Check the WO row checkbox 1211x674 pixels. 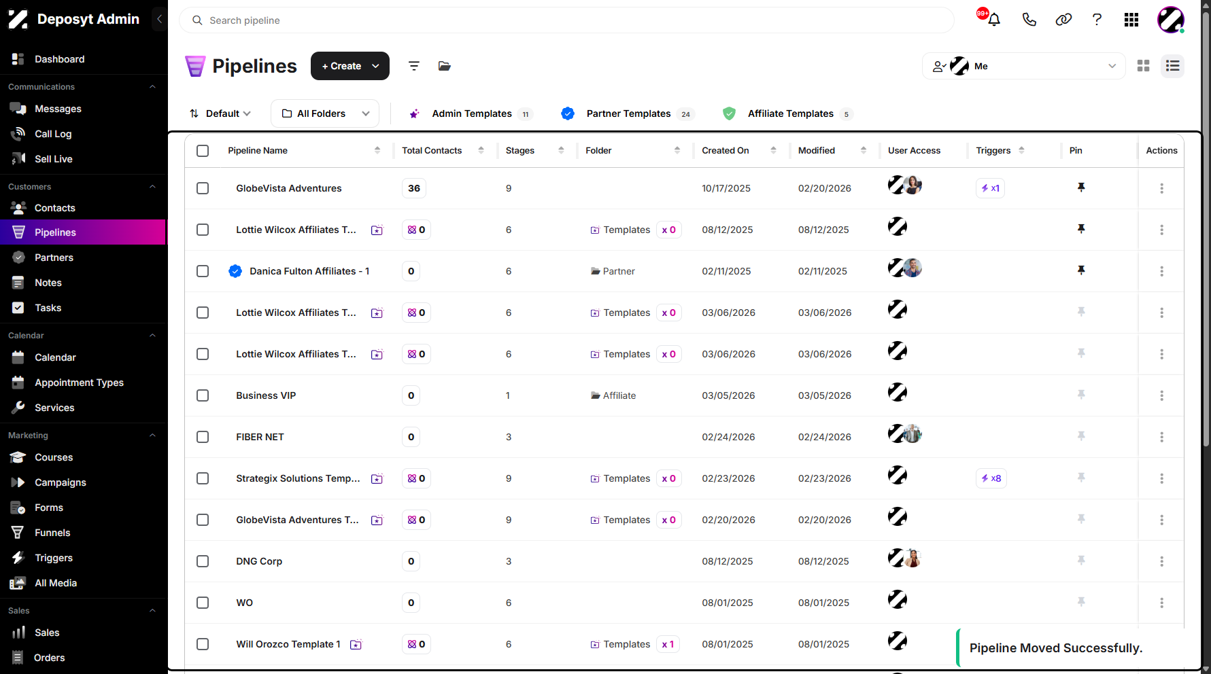click(203, 603)
